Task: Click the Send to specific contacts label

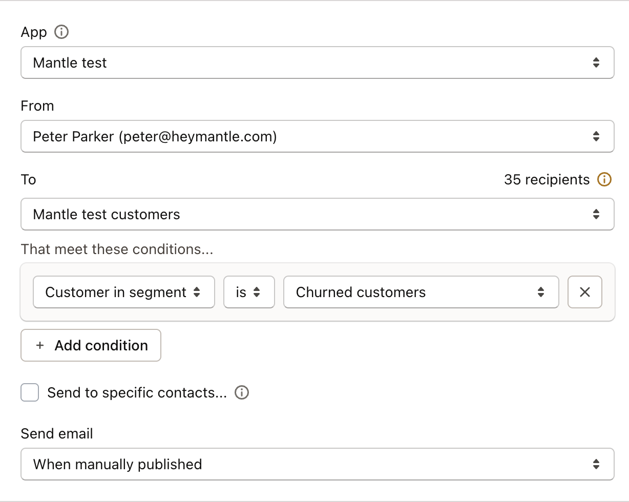Action: pos(138,392)
